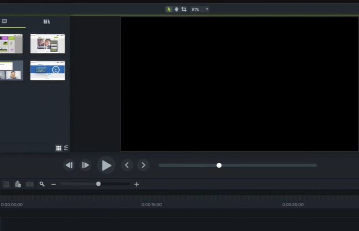Jump to previous clip with left chevron
This screenshot has width=359, height=231.
127,165
